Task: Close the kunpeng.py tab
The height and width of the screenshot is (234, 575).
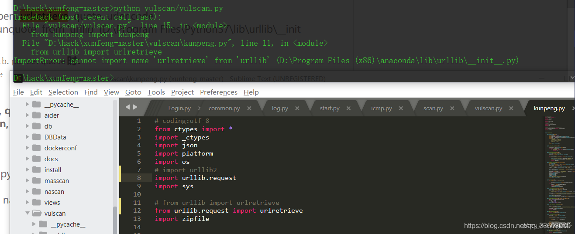Action: 572,108
